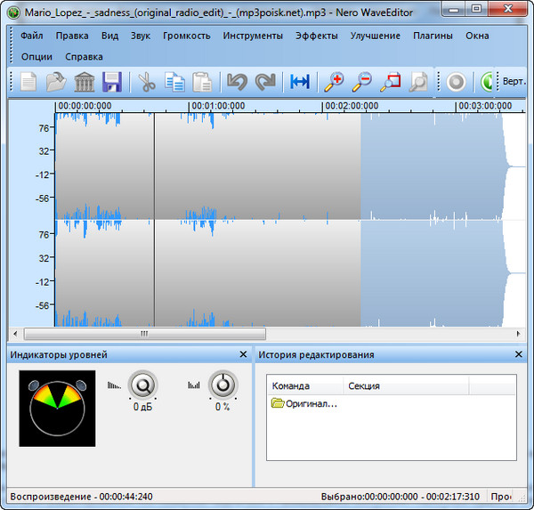Redo the last undone edit
534x510 pixels.
pos(265,83)
